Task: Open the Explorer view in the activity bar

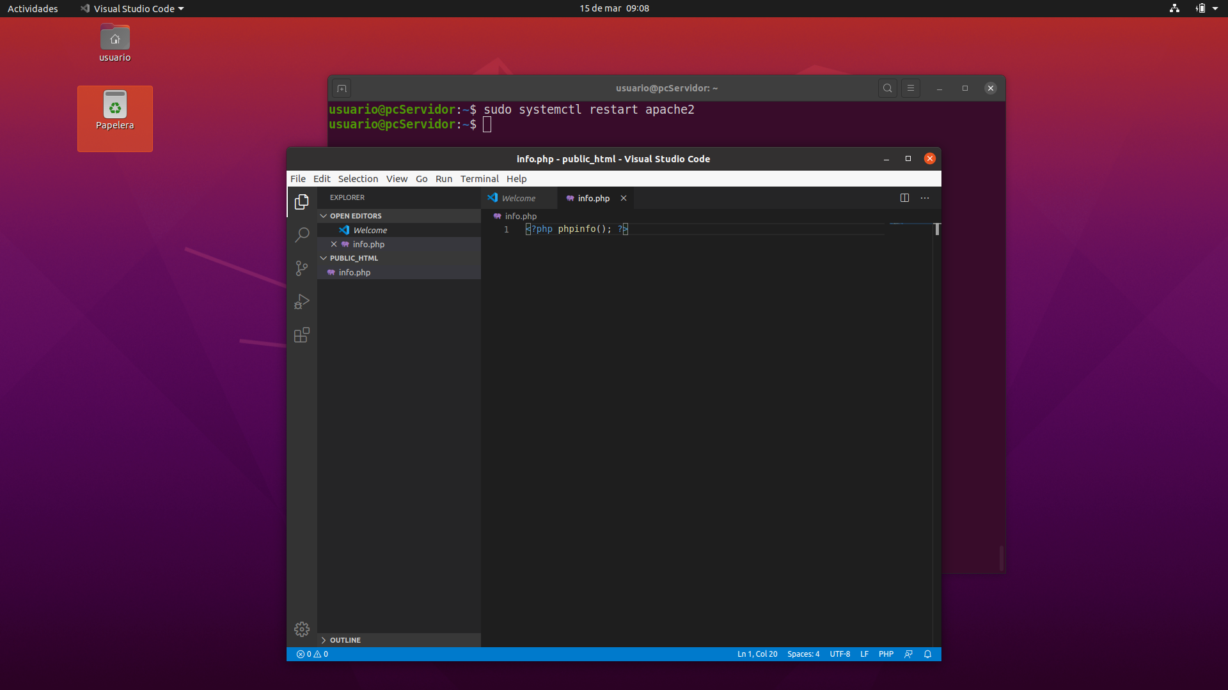Action: (302, 202)
